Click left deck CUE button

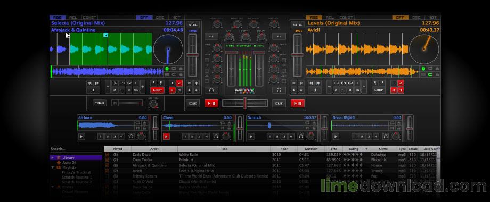click(192, 103)
